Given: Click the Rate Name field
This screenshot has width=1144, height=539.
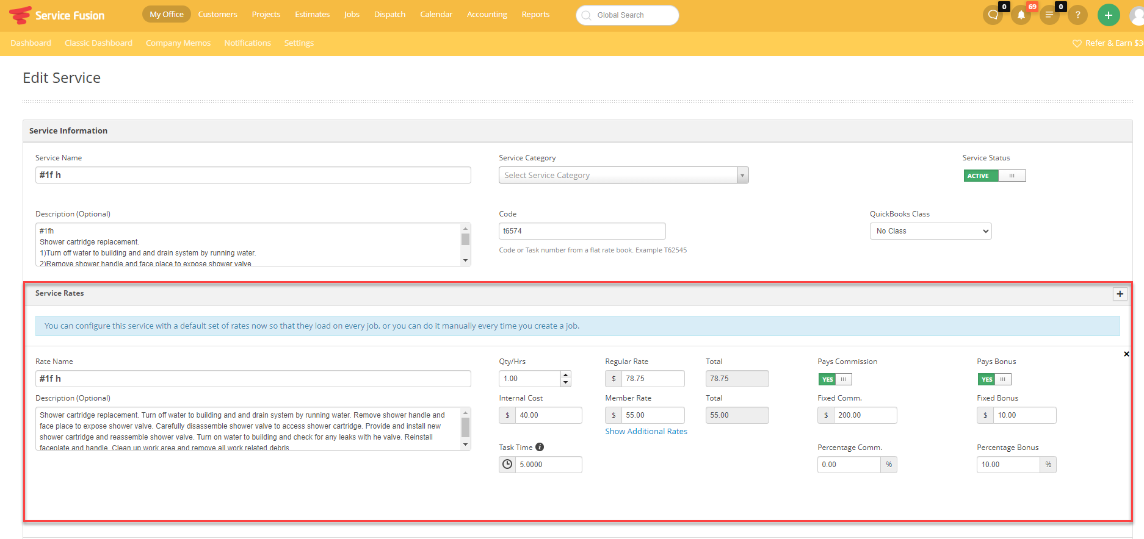Looking at the screenshot, I should click(253, 379).
